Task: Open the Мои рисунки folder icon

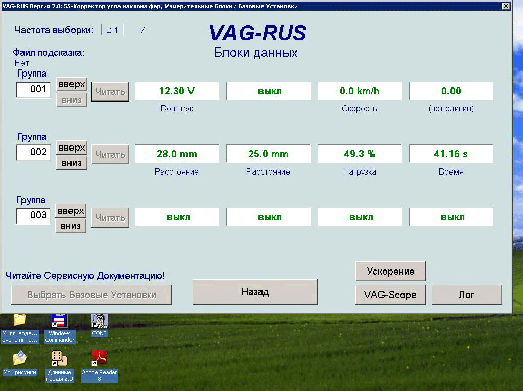Action: (x=19, y=359)
